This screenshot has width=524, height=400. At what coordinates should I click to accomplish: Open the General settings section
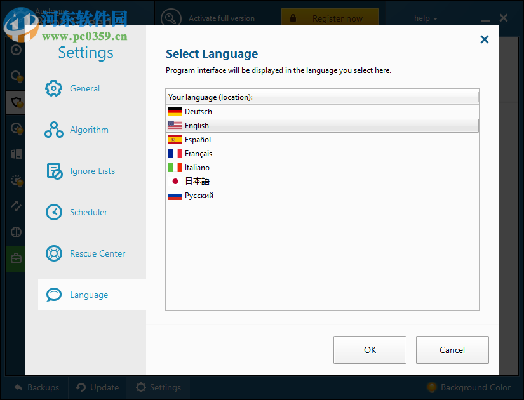pyautogui.click(x=84, y=88)
